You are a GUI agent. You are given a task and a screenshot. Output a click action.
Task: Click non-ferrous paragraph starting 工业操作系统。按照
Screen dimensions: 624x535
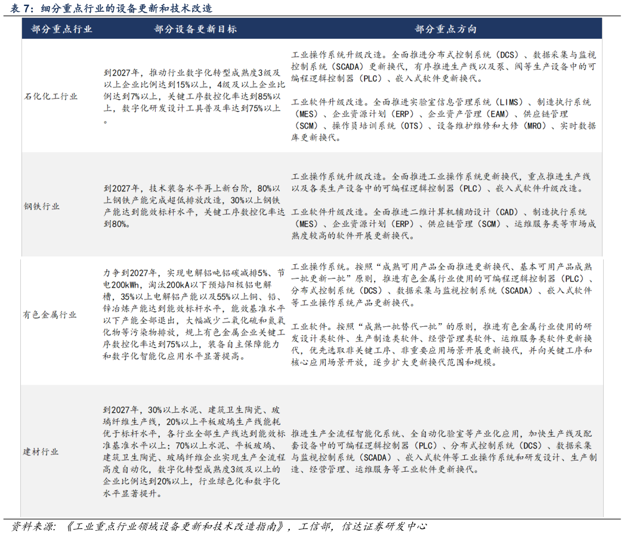pyautogui.click(x=443, y=284)
